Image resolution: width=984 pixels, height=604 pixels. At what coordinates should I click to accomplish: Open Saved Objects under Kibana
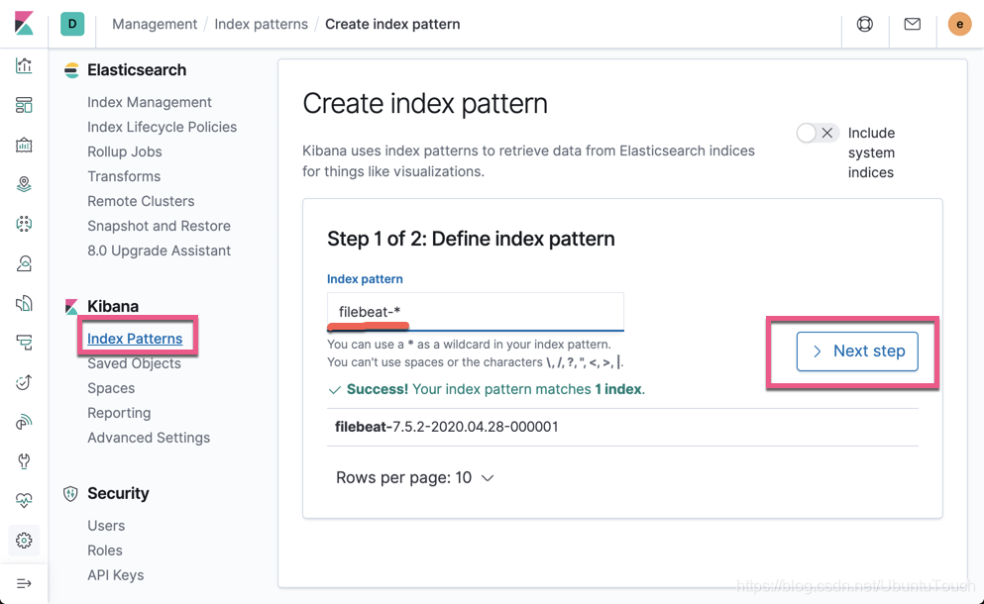pyautogui.click(x=134, y=363)
